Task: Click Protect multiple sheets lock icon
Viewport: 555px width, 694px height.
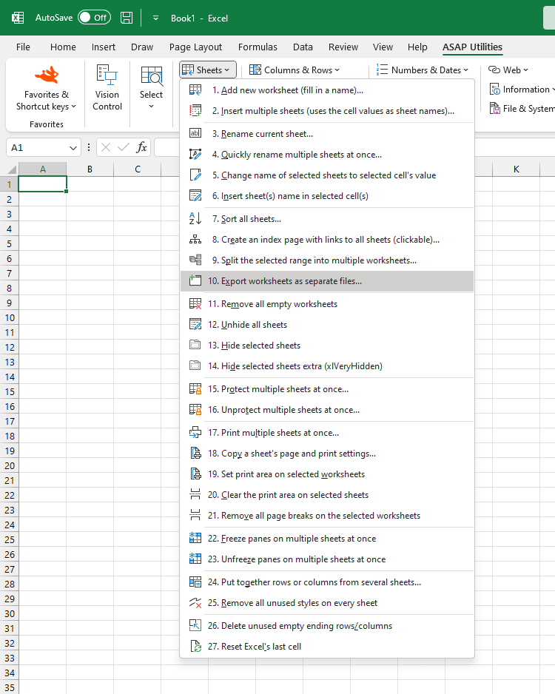Action: [195, 389]
